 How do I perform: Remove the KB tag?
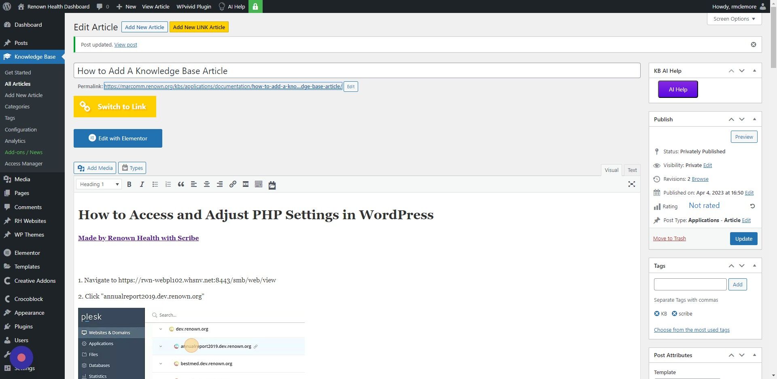tap(657, 313)
